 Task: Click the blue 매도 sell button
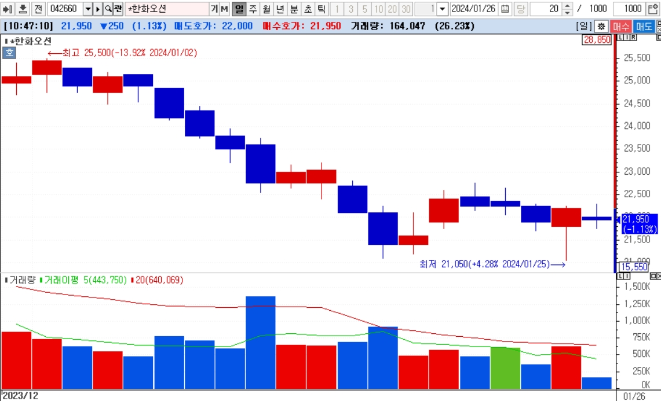click(644, 26)
